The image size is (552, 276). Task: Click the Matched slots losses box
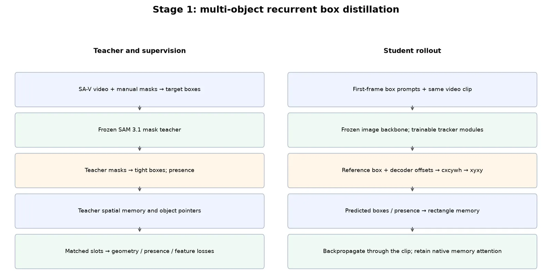(x=139, y=252)
